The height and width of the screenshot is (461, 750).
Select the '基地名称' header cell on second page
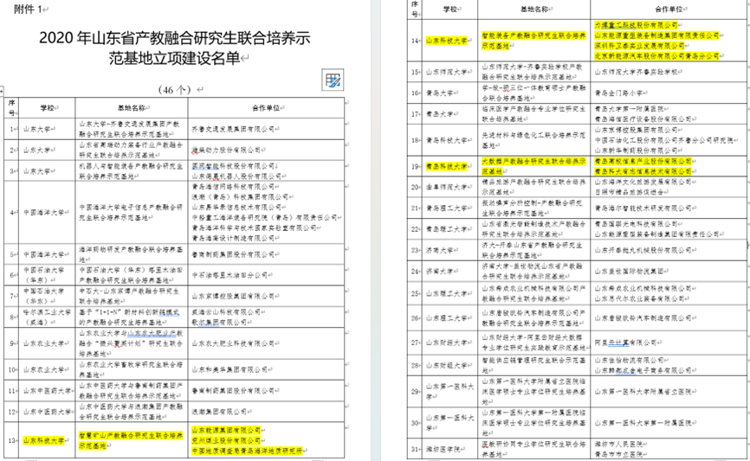click(533, 9)
